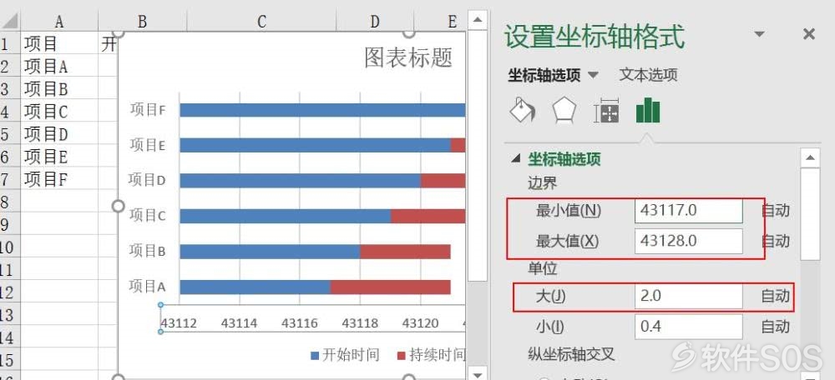Reset major unit with its 自动 button
This screenshot has width=835, height=380.
click(x=776, y=296)
